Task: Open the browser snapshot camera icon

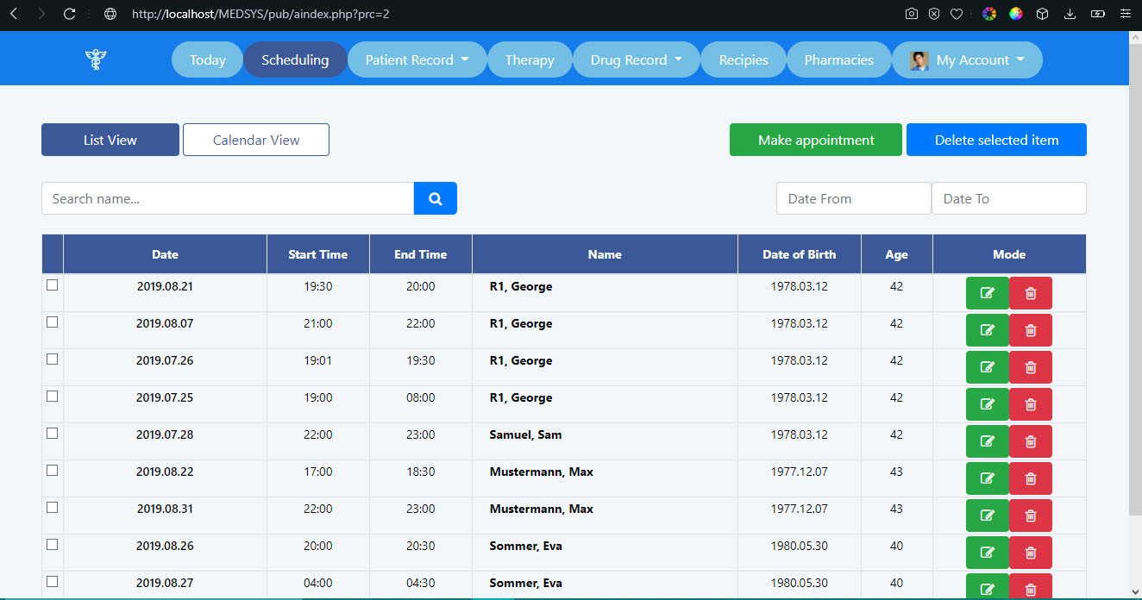Action: [x=912, y=14]
